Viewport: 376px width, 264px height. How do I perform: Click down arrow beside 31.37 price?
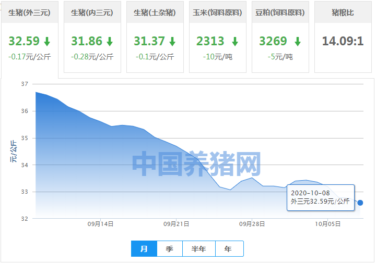tap(172, 42)
